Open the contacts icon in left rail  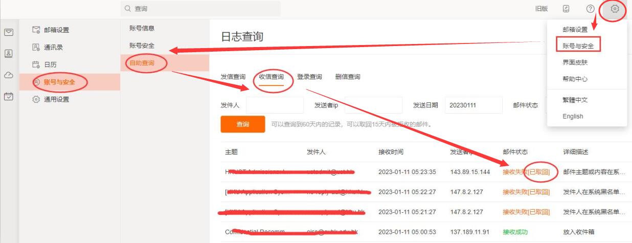pos(9,53)
